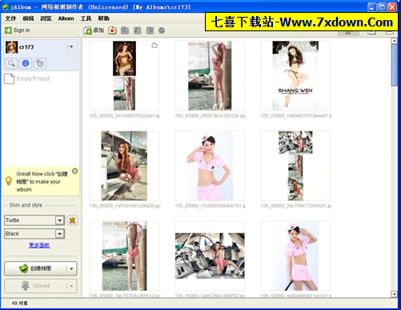Viewport: 401px width, 310px height.
Task: Click the blue info icon under cr173
Action: tap(26, 63)
